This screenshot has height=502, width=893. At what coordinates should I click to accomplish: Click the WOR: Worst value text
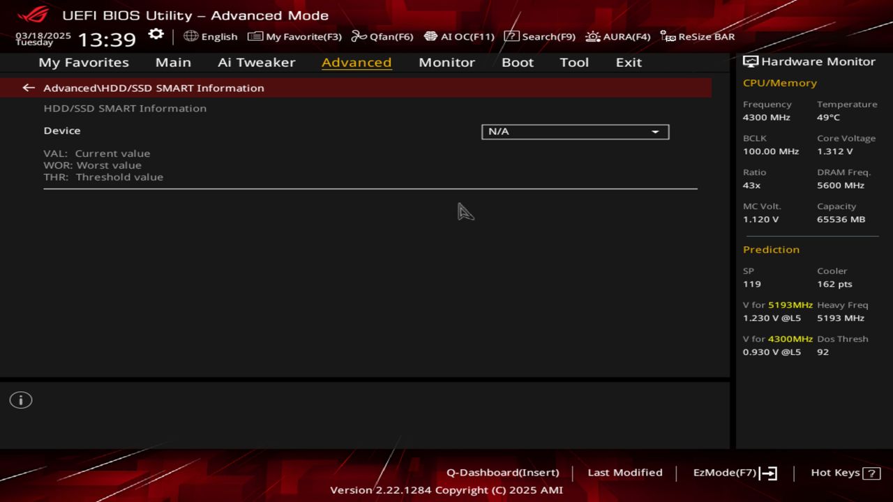93,165
